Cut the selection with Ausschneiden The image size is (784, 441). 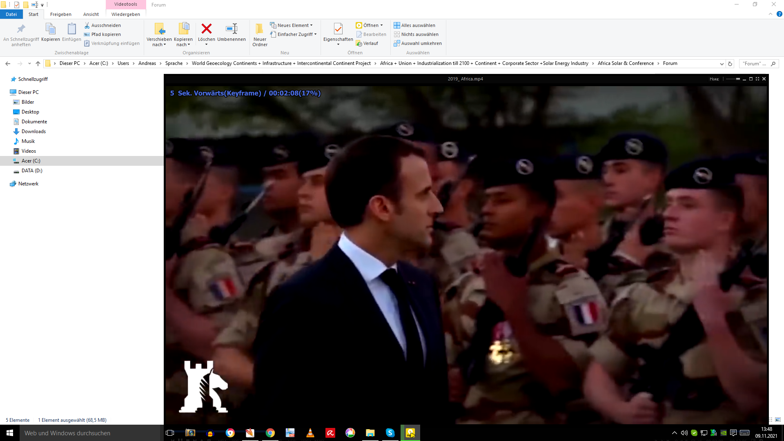pyautogui.click(x=102, y=25)
